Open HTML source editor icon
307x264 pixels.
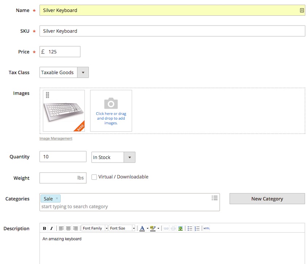click(x=206, y=228)
